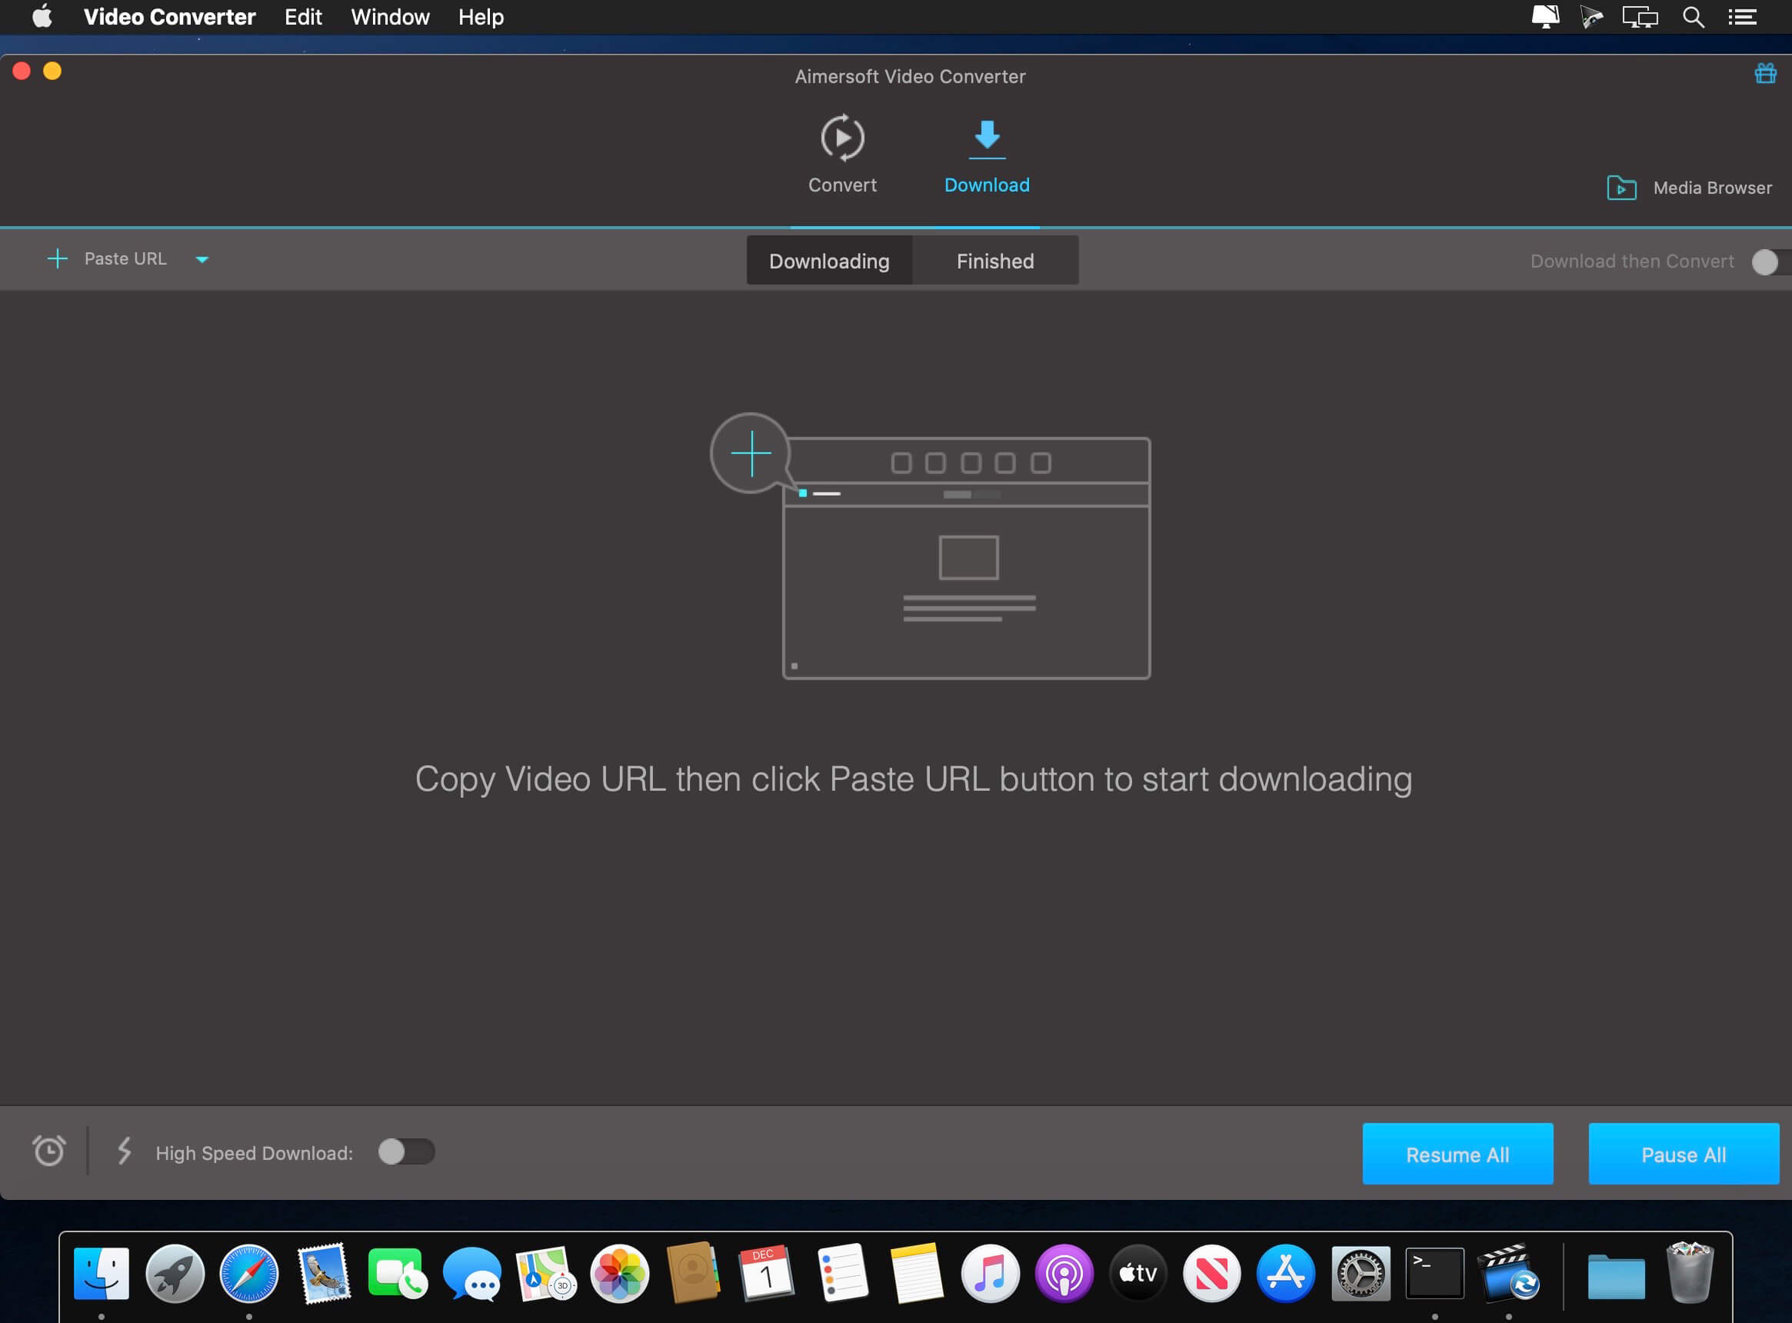
Task: Open the Video Converter menu
Action: (170, 17)
